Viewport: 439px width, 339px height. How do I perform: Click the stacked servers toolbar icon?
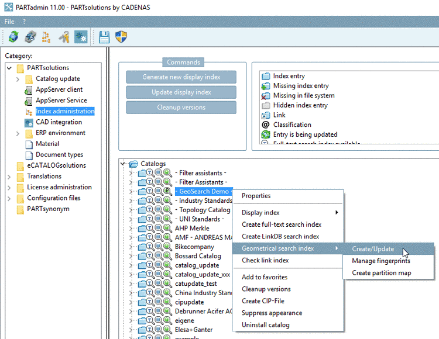point(29,37)
